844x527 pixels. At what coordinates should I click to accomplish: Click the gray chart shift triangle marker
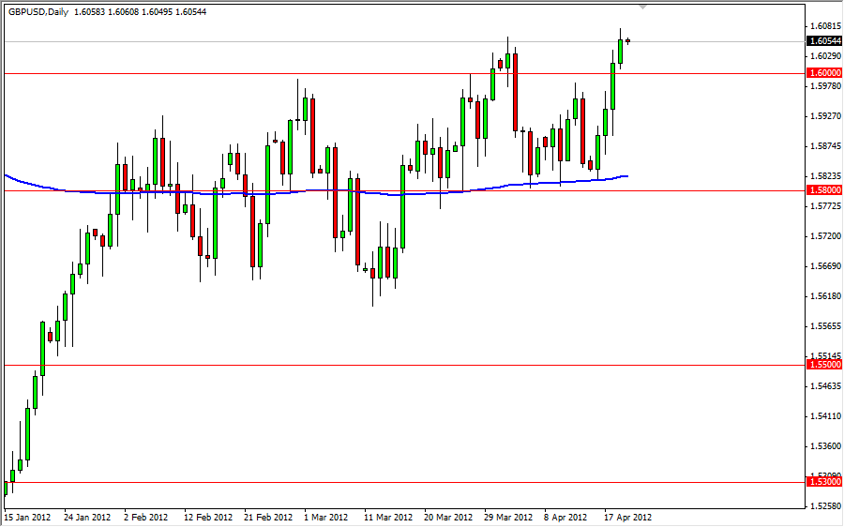pos(642,7)
